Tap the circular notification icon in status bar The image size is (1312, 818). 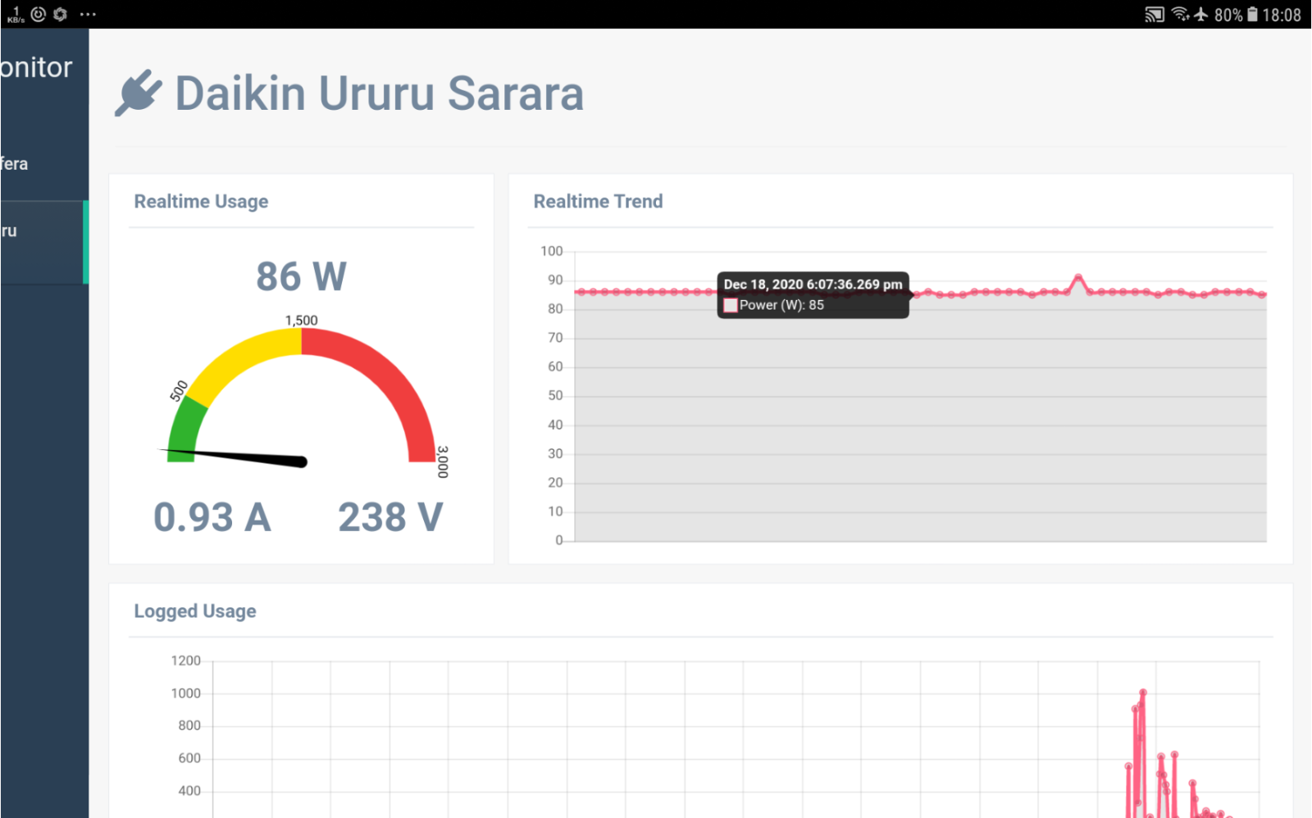pos(38,14)
